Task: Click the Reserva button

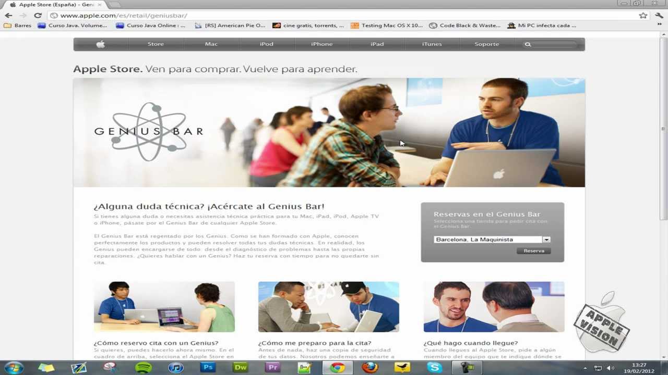Action: tap(534, 251)
